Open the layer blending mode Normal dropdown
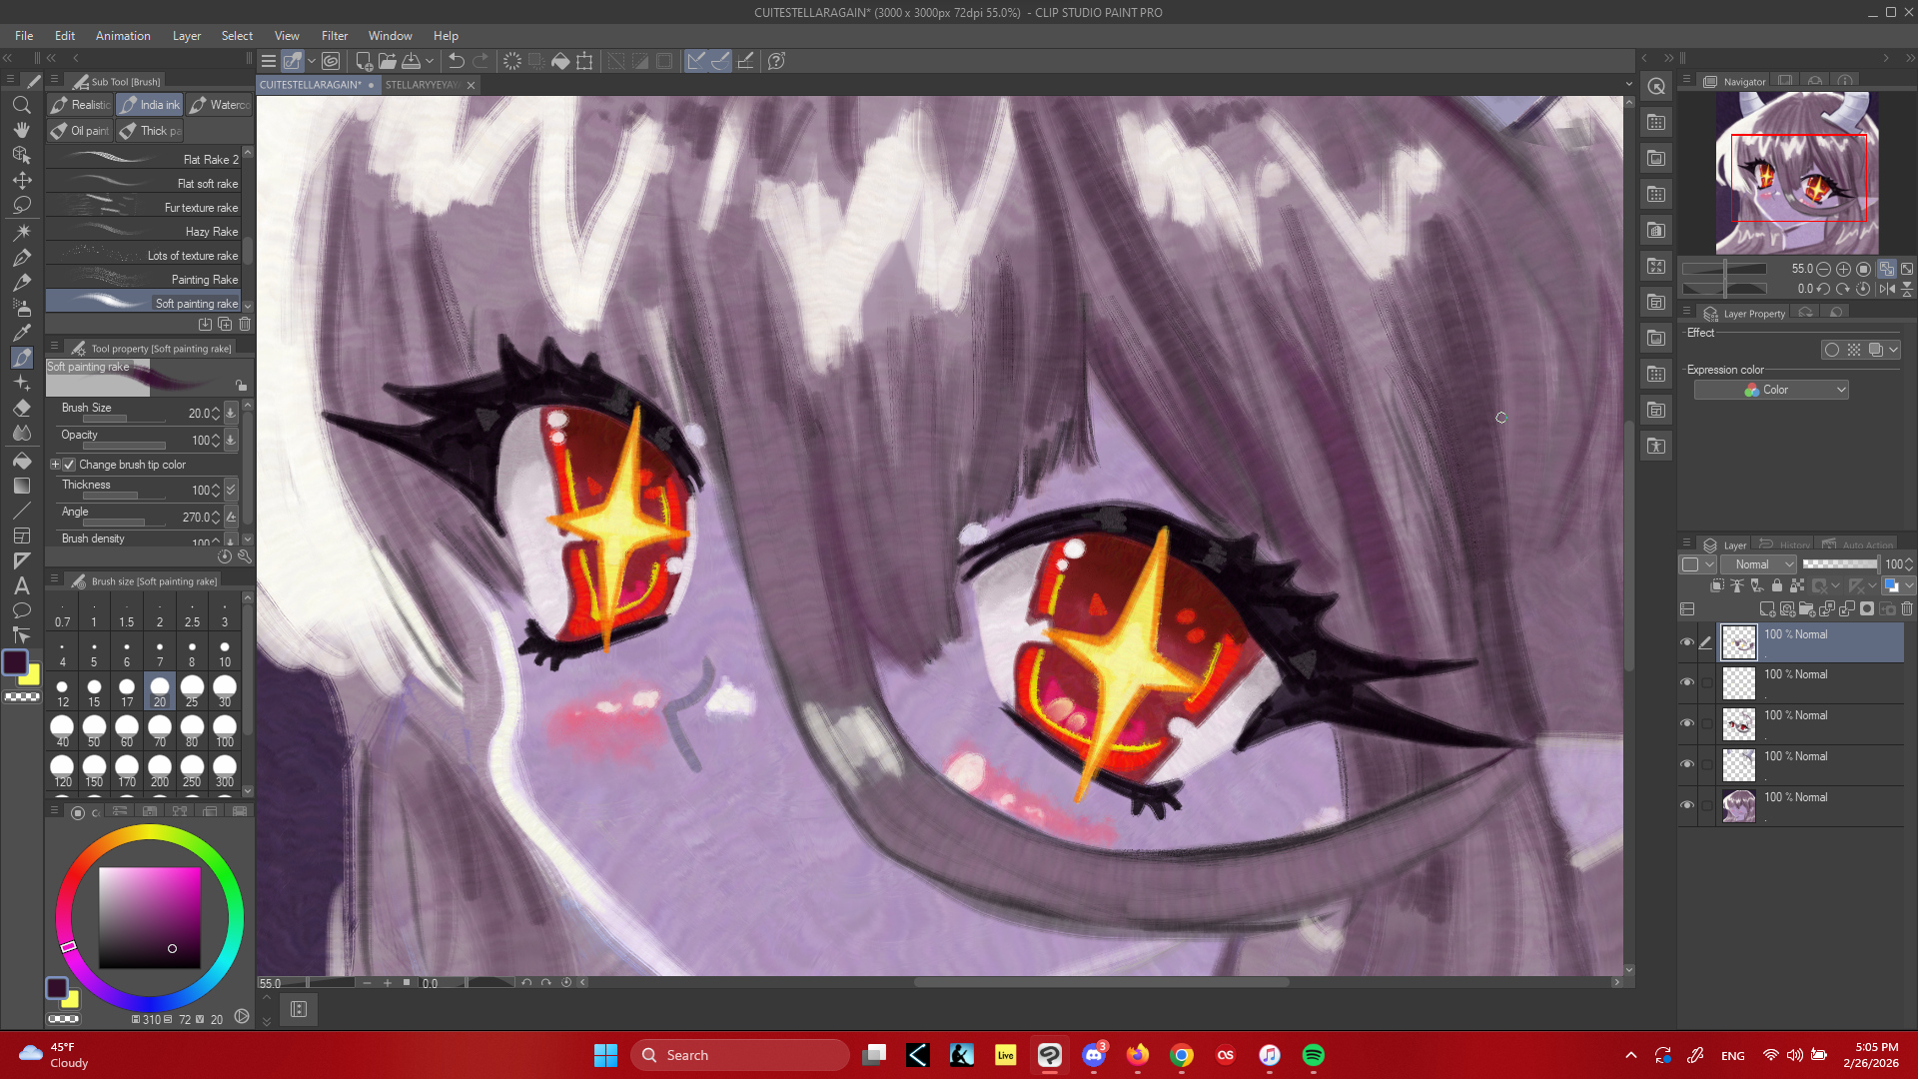 coord(1758,564)
